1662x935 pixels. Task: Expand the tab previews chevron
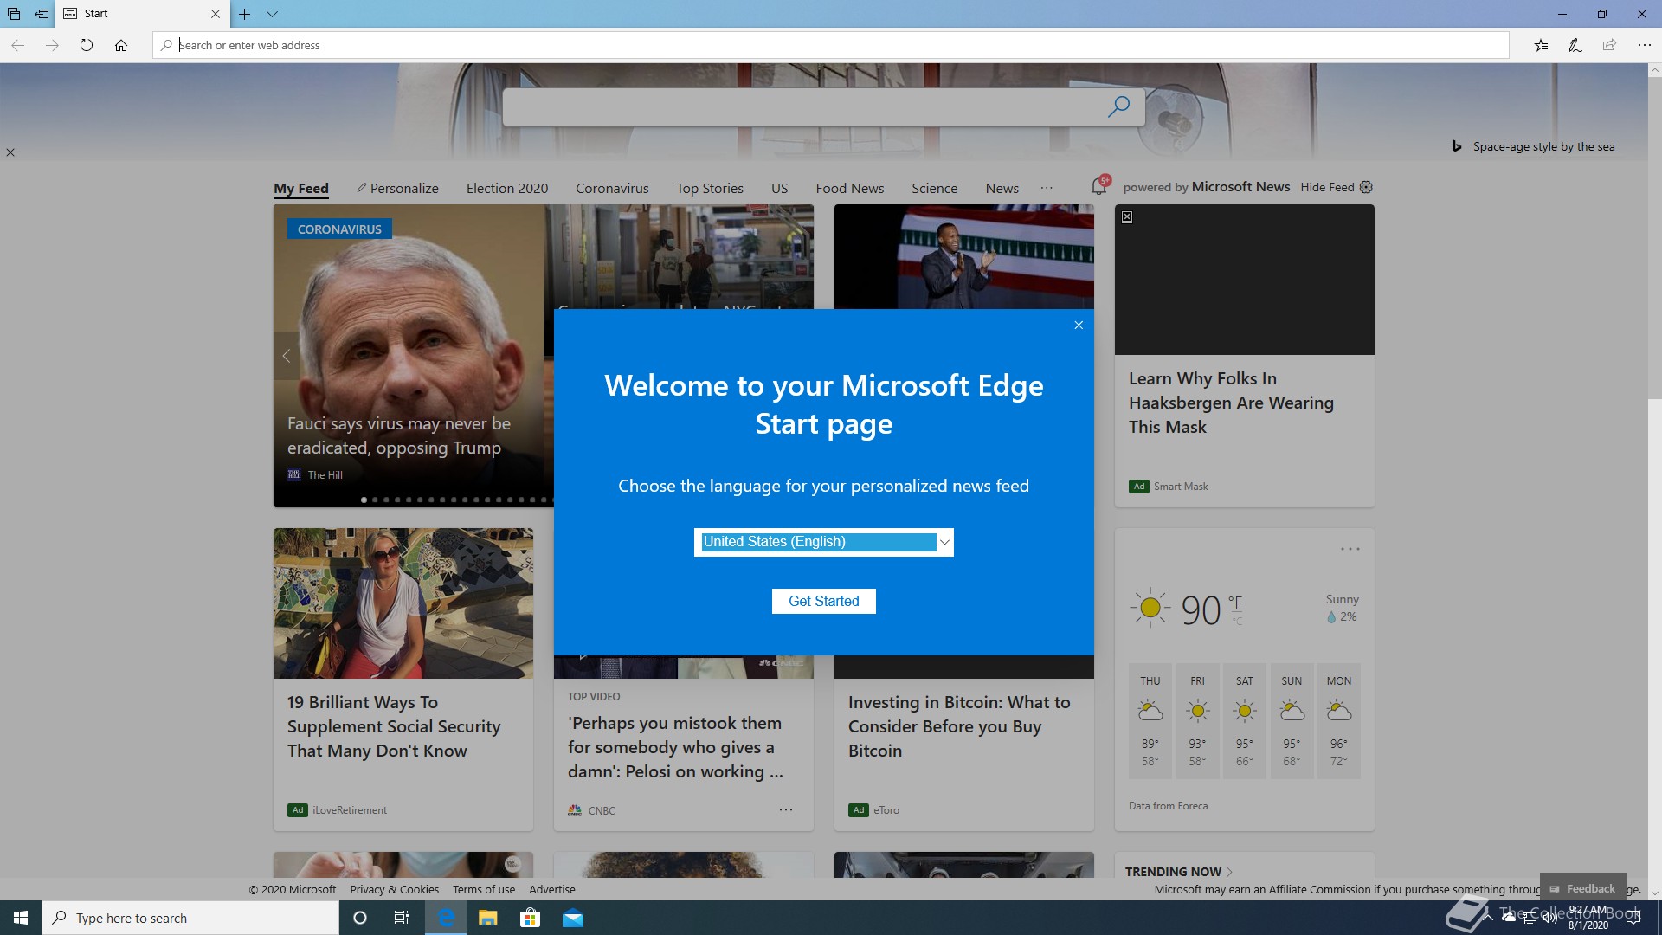click(x=272, y=14)
